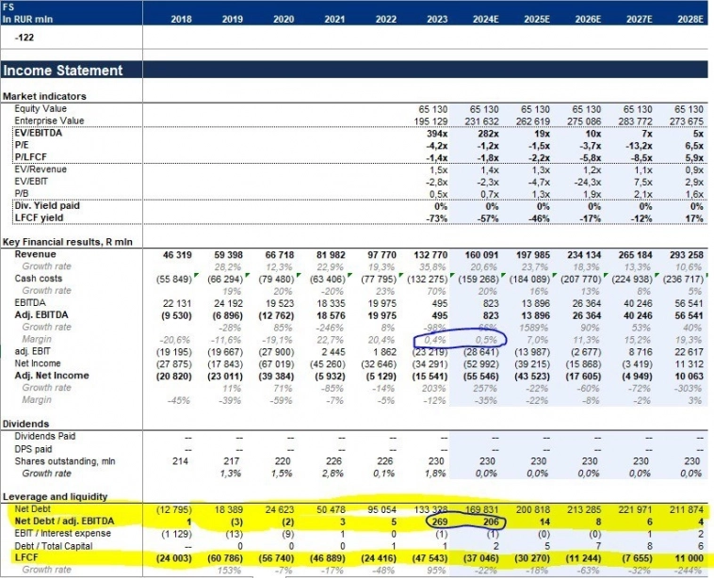Screen dimensions: 714x578
Task: Select the Market indicators section heading
Action: (44, 97)
